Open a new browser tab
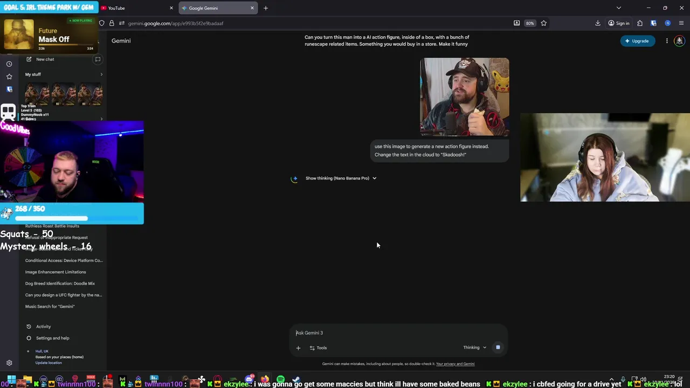Image resolution: width=690 pixels, height=388 pixels. 266,8
